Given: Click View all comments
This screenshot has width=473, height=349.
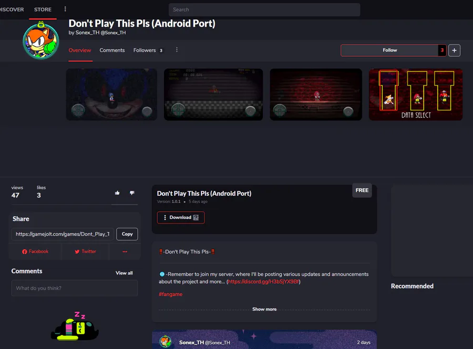Looking at the screenshot, I should tap(124, 273).
